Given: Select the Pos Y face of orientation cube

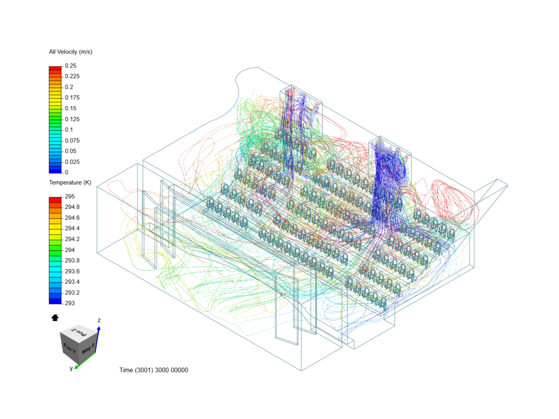Looking at the screenshot, I should click(x=69, y=349).
